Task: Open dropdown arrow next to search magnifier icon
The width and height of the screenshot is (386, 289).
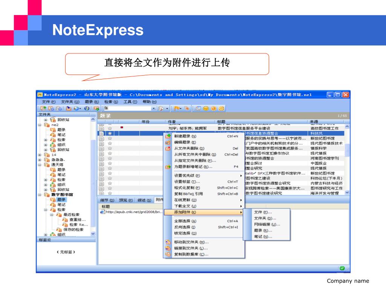Action: click(x=167, y=108)
